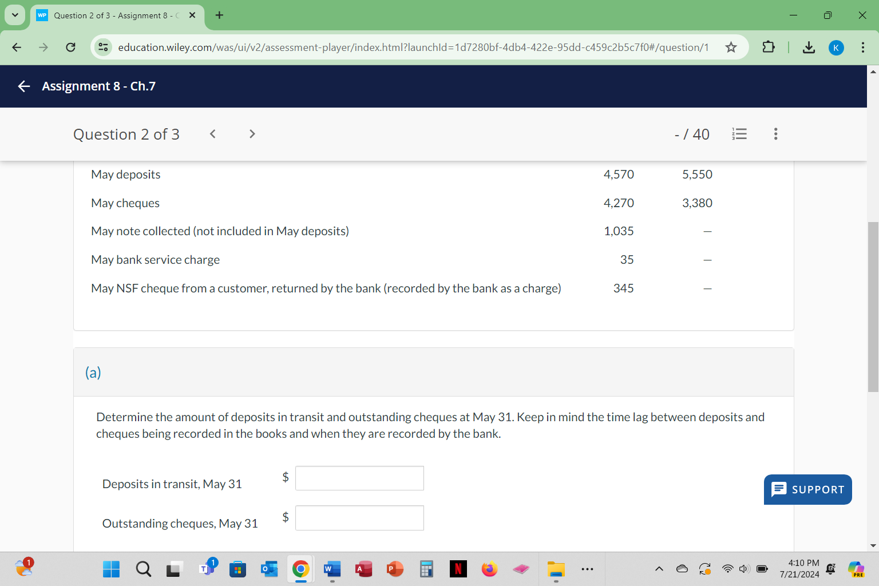Click the "May deposits" row label

pyautogui.click(x=126, y=175)
